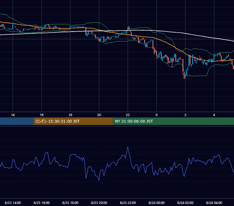This screenshot has height=206, width=234.
Task: Click the candle spike high at 22:00
Action: click(x=129, y=27)
